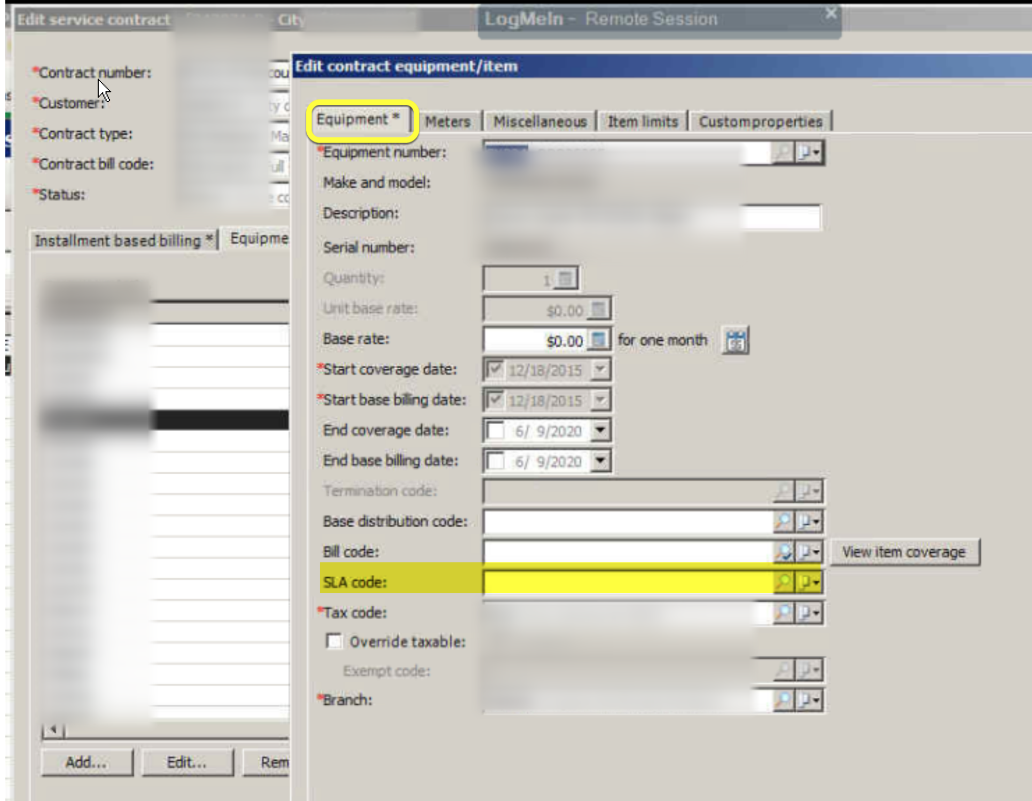The width and height of the screenshot is (1032, 801).
Task: Click Bill code search magnifier icon
Action: pos(783,552)
